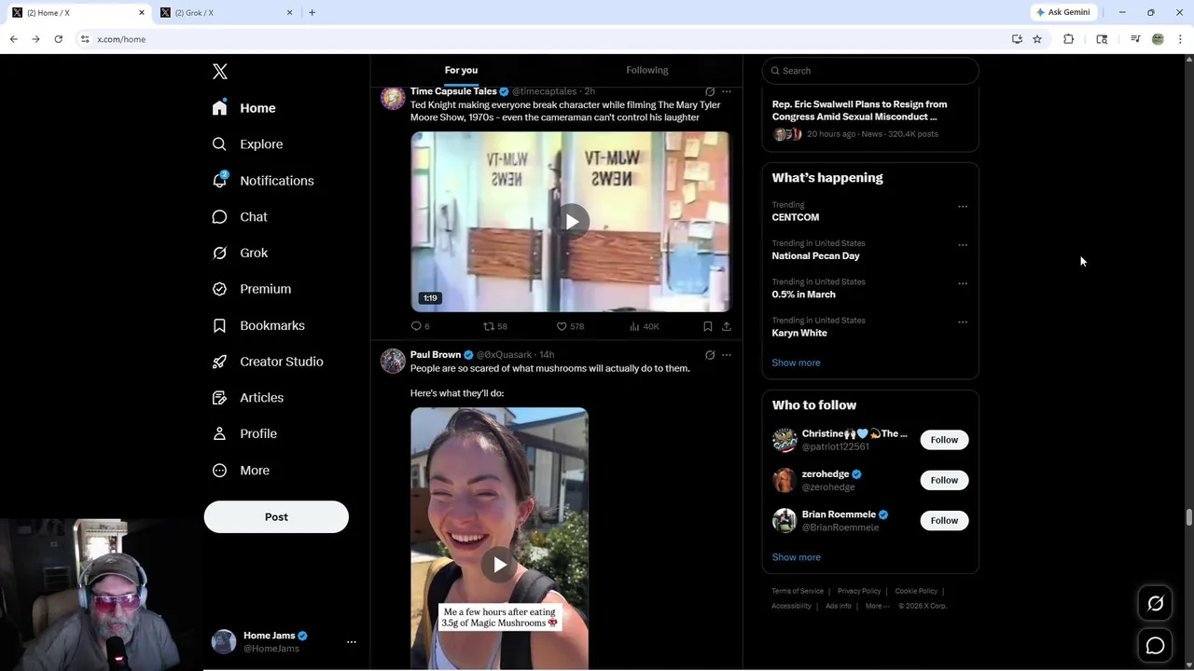The image size is (1194, 671).
Task: Open Grok explain icon on Paul Brown post
Action: (x=710, y=355)
